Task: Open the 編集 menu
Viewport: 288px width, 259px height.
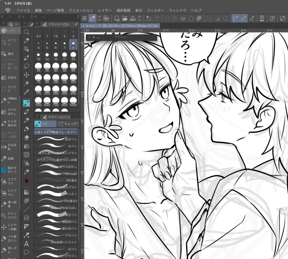Action: [x=39, y=11]
